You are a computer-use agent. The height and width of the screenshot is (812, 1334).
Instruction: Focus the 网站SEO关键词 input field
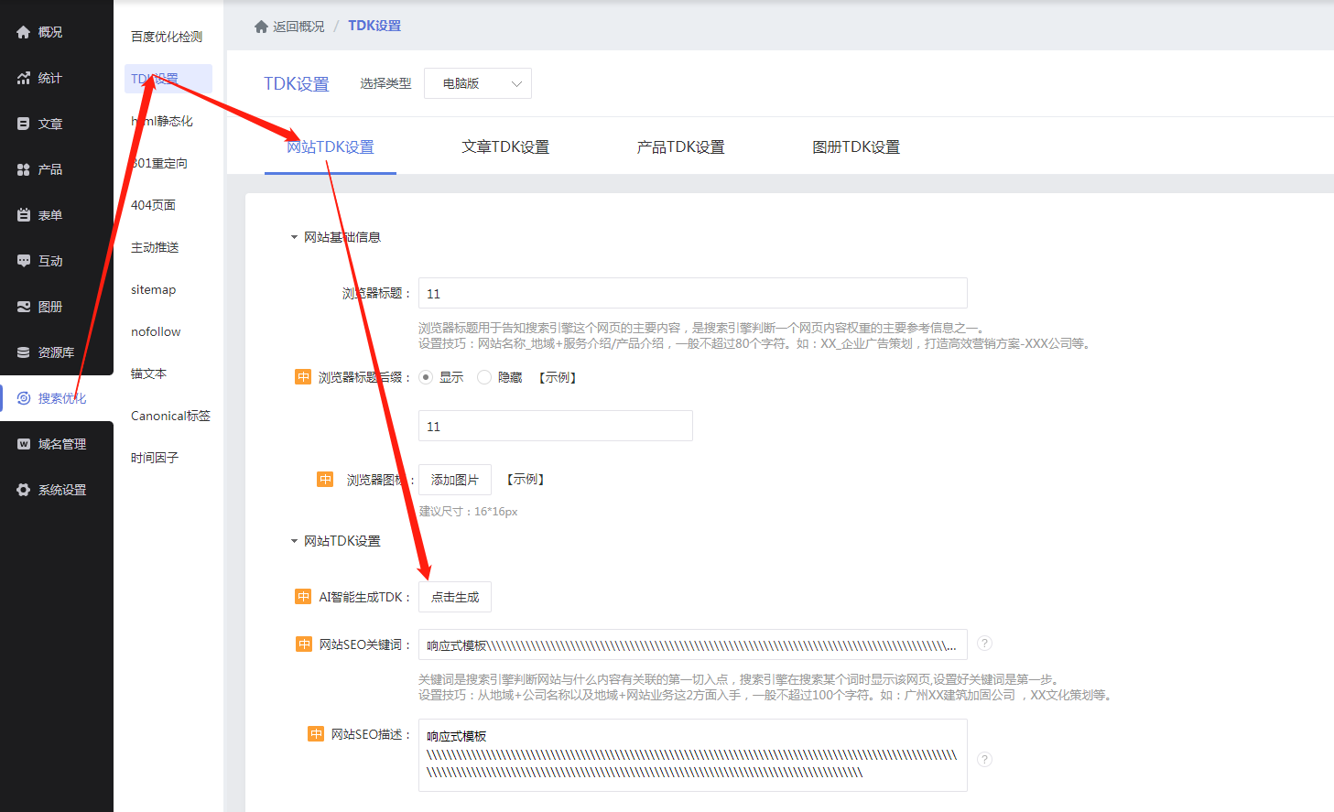[693, 644]
